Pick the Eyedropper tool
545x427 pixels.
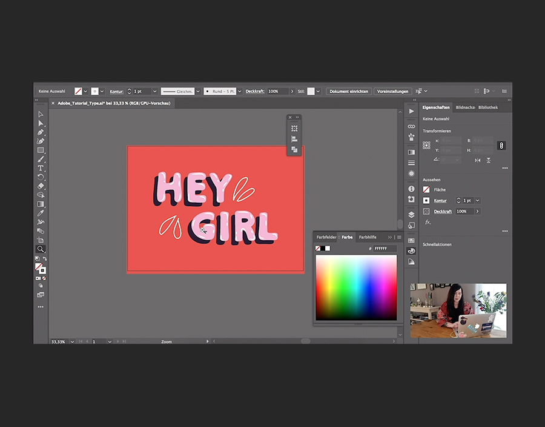pos(41,213)
